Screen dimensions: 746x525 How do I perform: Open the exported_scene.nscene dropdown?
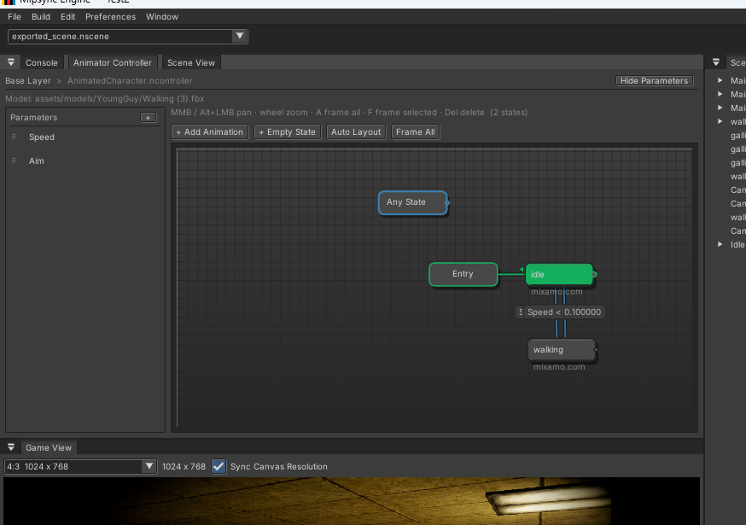tap(127, 36)
